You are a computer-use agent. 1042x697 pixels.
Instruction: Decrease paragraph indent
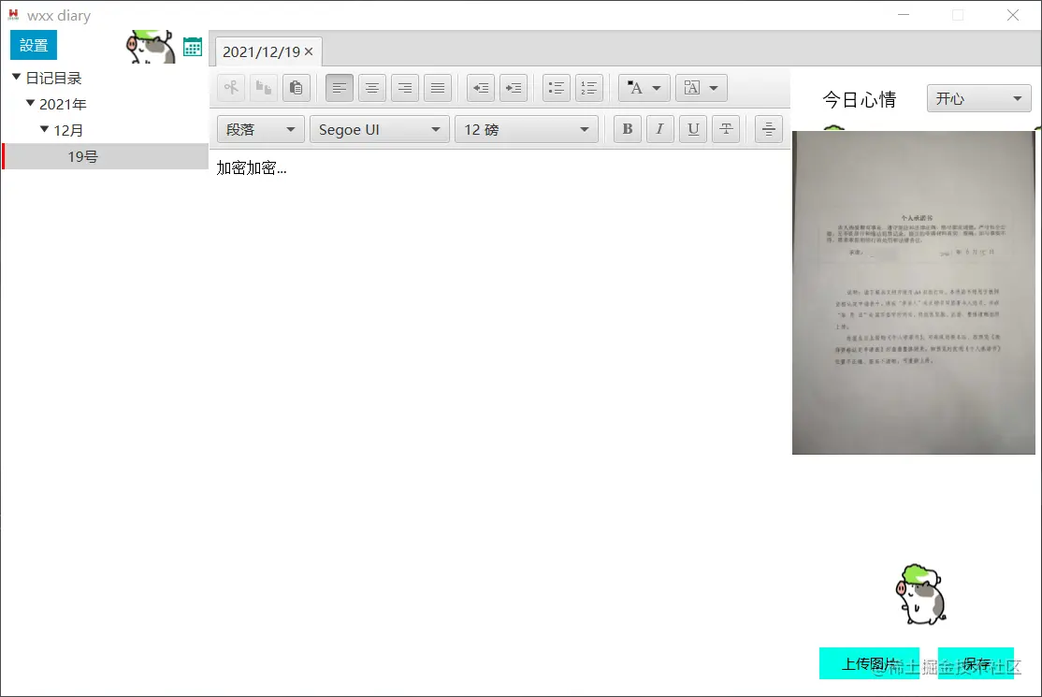click(x=481, y=88)
